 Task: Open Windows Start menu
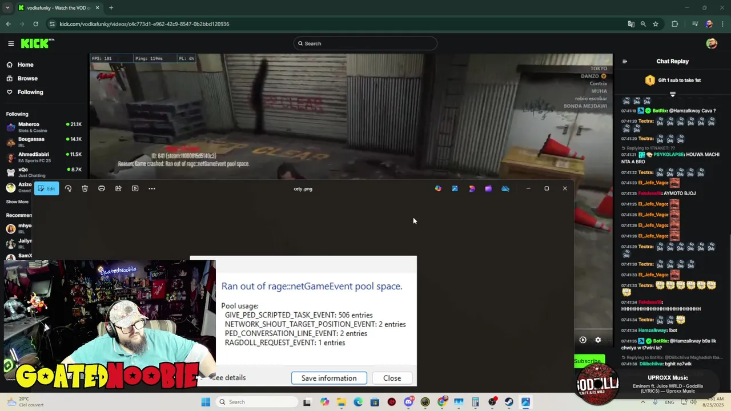pyautogui.click(x=206, y=402)
